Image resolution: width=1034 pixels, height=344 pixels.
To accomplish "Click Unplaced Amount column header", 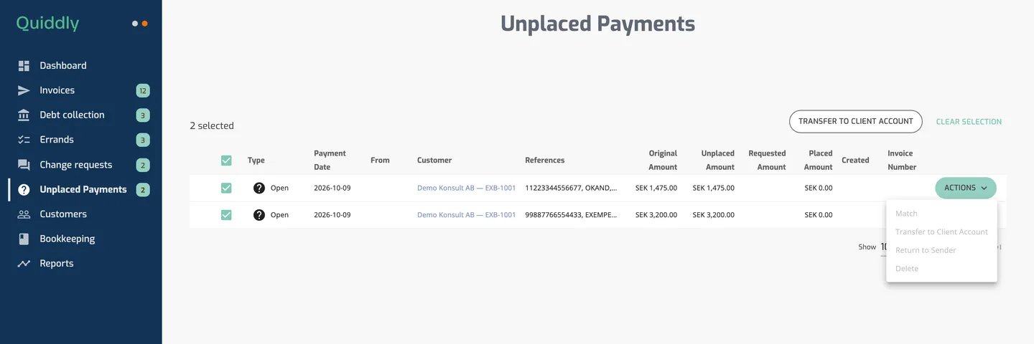I will (718, 161).
